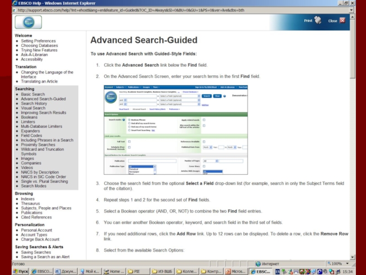Image resolution: width=366 pixels, height=275 pixels.
Task: Open NAICS in SIC Code Order topic
Action: point(43,177)
